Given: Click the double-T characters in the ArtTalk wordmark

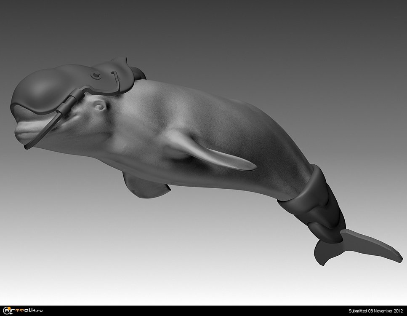Looking at the screenshot, I should click(x=19, y=310).
